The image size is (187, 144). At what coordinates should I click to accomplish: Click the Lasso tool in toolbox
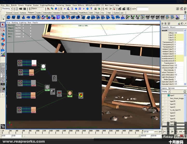(3, 30)
